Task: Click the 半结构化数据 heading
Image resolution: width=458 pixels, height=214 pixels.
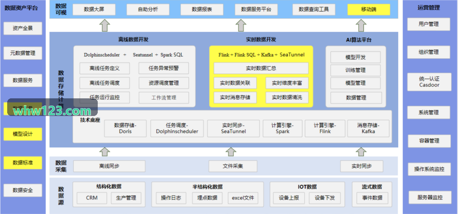Action: [208, 187]
